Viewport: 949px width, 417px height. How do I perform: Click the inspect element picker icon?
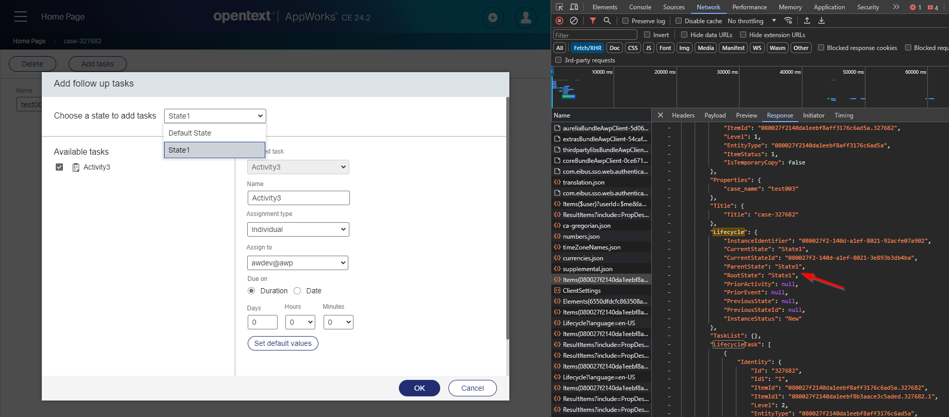coord(559,7)
